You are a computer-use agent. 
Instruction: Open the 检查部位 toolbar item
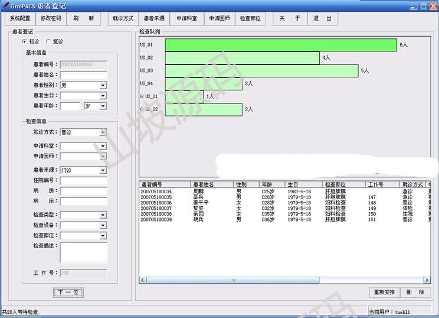250,18
